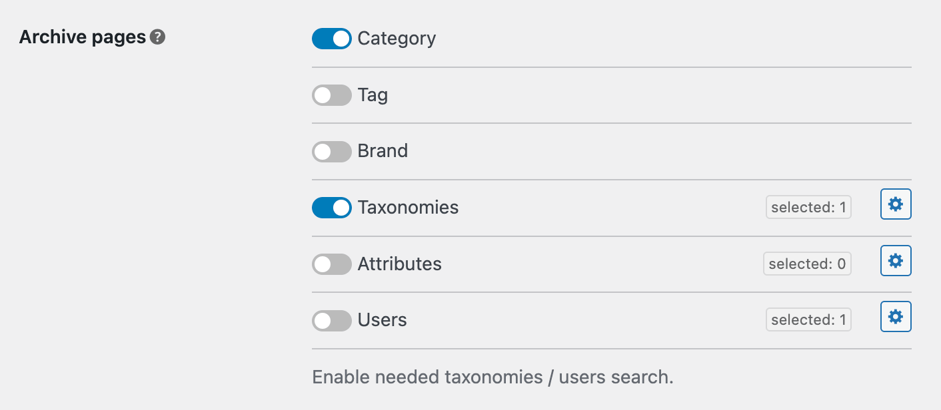Click the Category label text
The image size is (941, 410).
coord(397,39)
